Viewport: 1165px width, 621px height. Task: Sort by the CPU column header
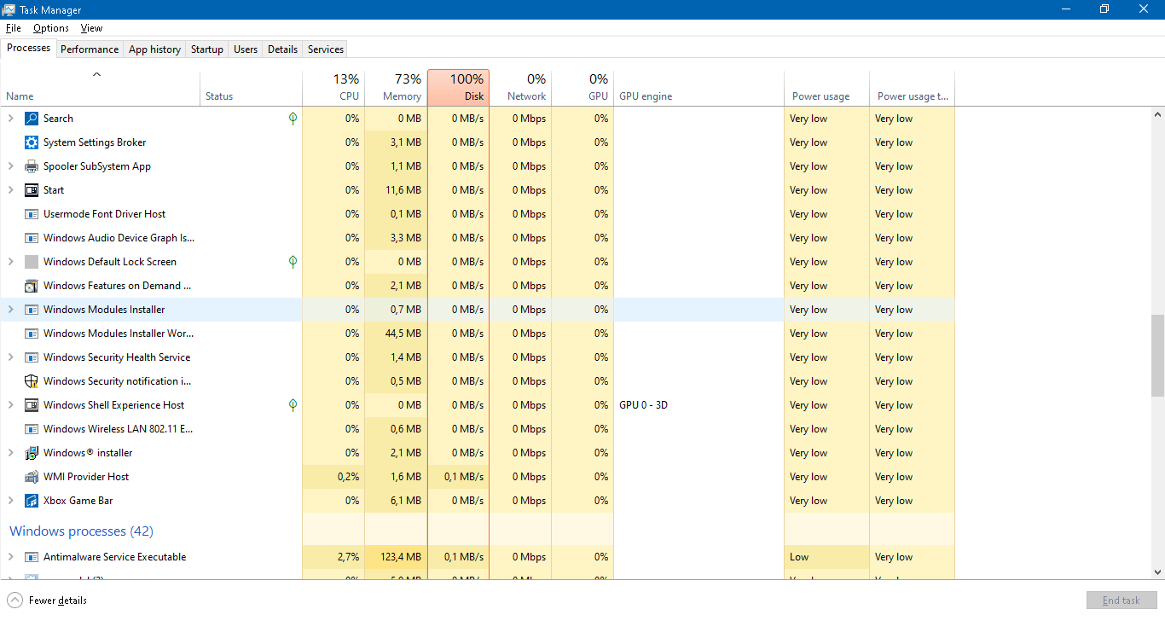point(333,87)
